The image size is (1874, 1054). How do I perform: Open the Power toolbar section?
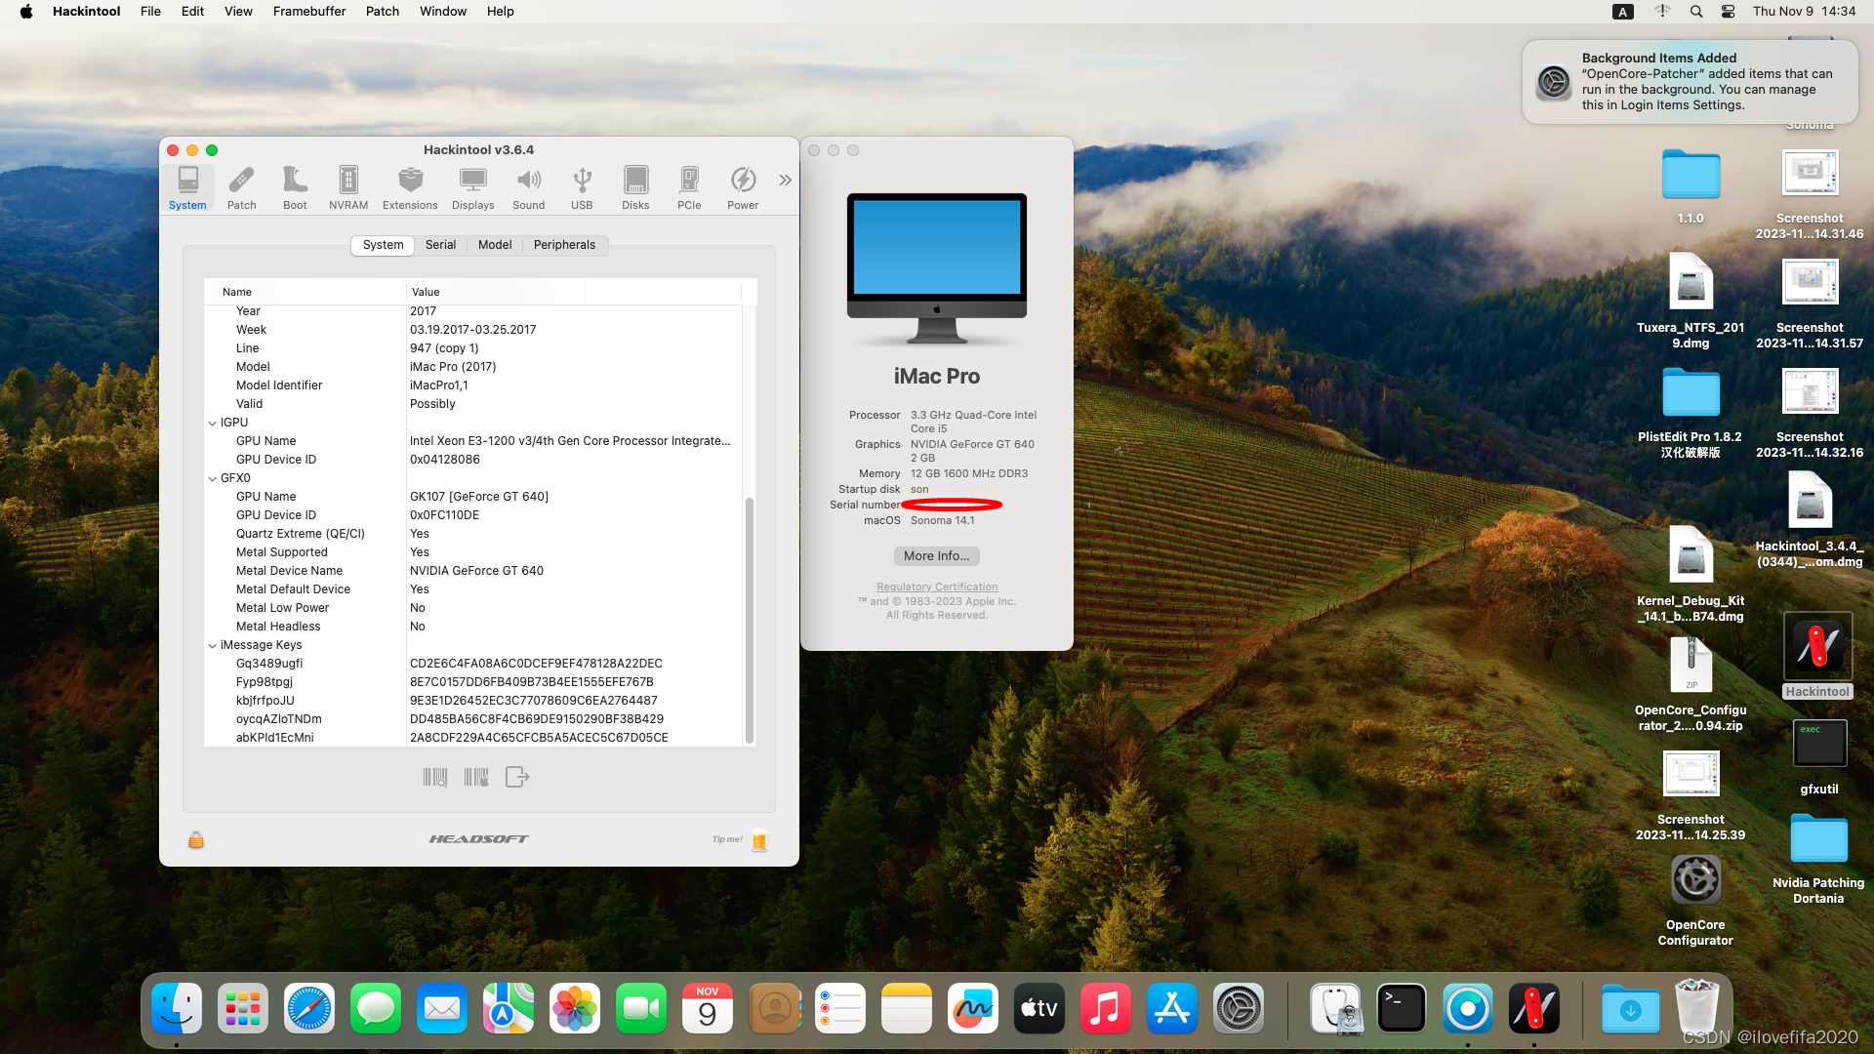(743, 187)
